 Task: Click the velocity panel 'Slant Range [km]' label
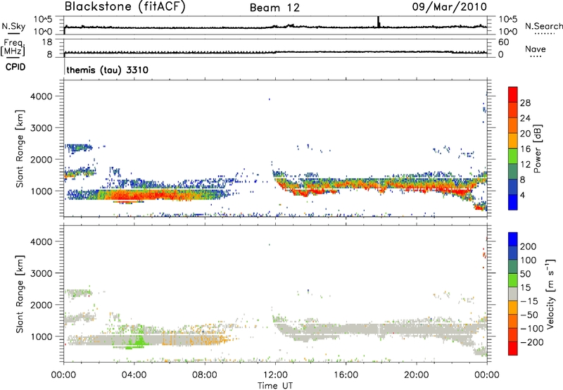pos(20,294)
